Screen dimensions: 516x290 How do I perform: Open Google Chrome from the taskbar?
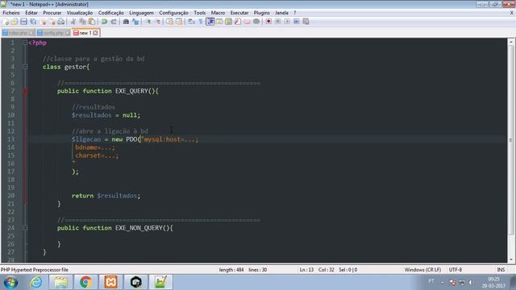tap(85, 282)
